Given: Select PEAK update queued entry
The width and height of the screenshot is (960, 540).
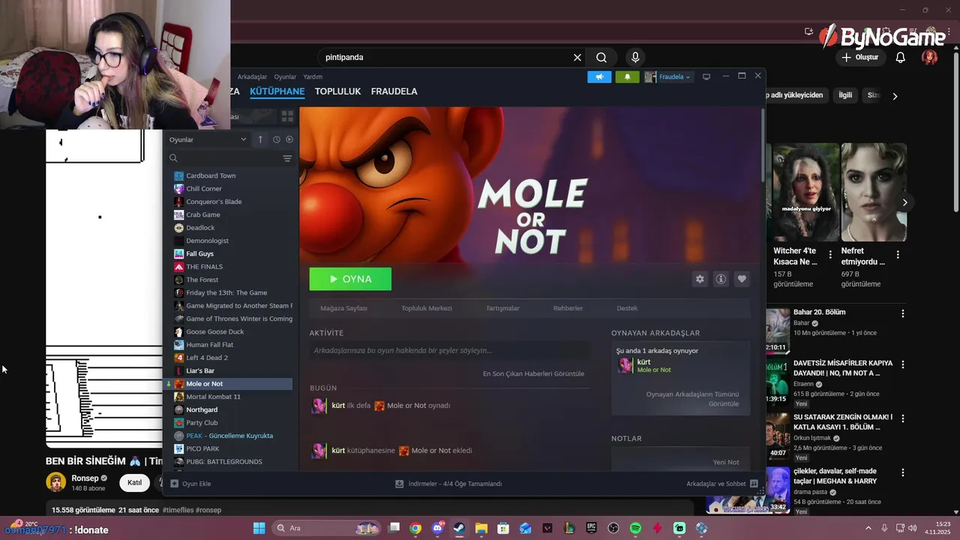Looking at the screenshot, I should (x=229, y=436).
